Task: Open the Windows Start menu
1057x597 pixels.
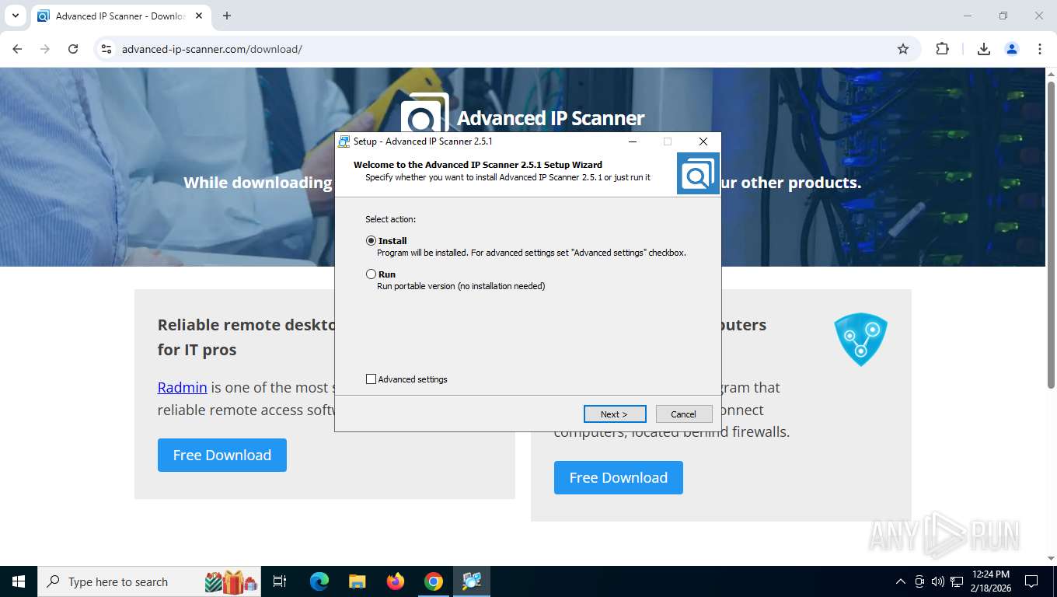Action: point(19,581)
